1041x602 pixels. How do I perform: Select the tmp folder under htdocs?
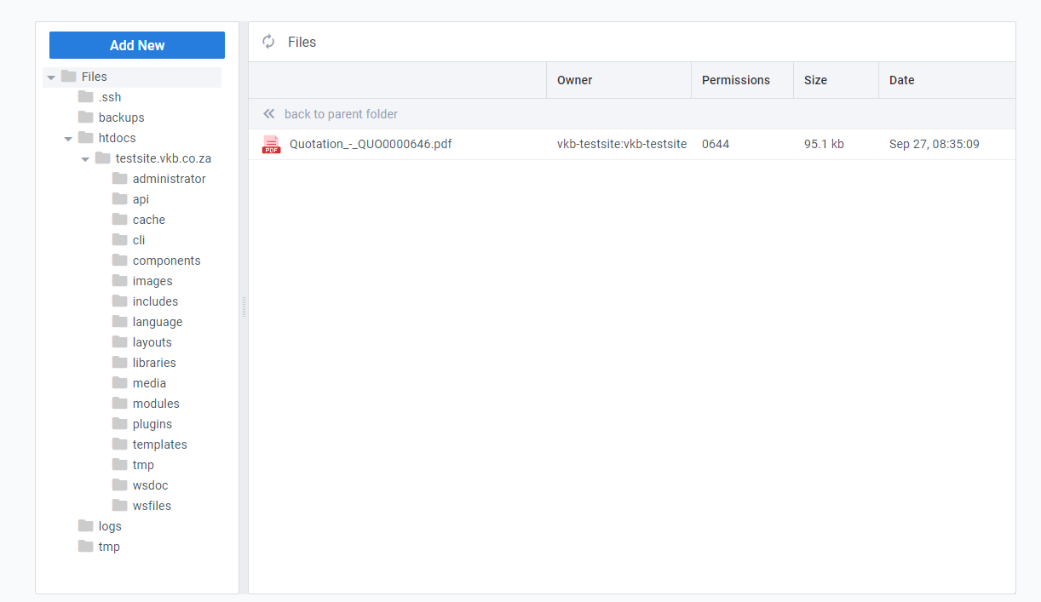pos(143,464)
